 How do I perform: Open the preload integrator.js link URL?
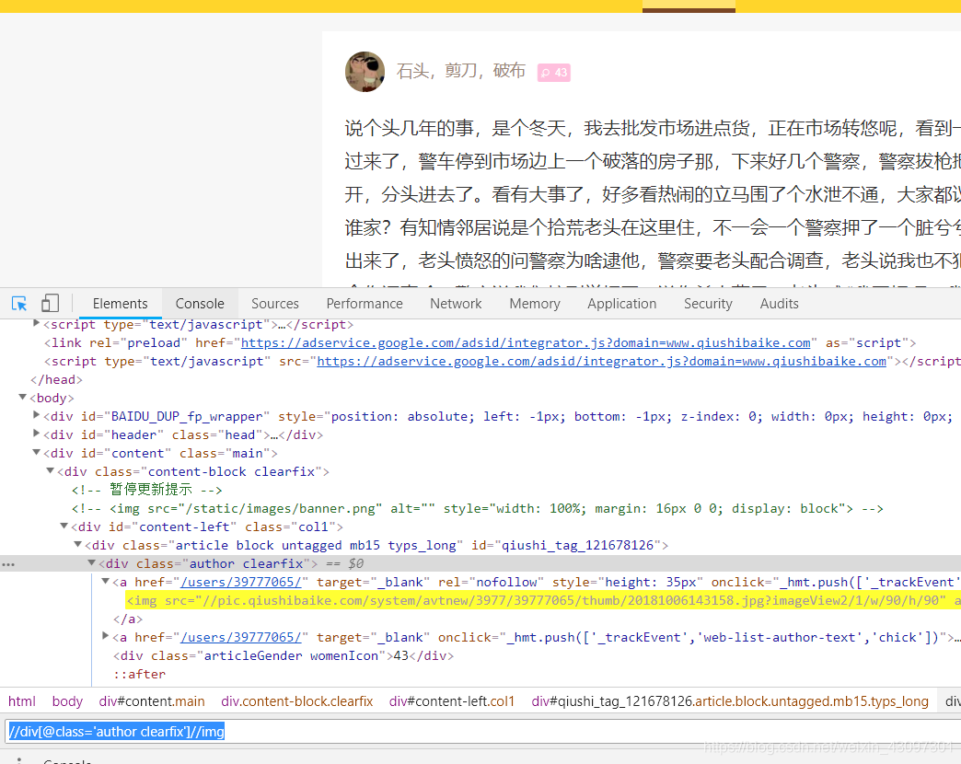[526, 342]
